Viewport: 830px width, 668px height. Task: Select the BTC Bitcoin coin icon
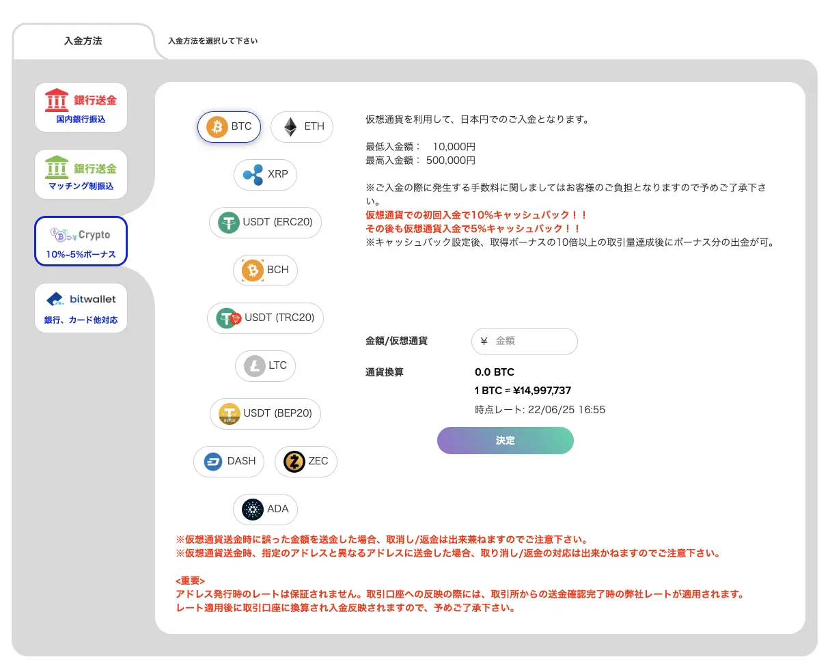[x=217, y=127]
